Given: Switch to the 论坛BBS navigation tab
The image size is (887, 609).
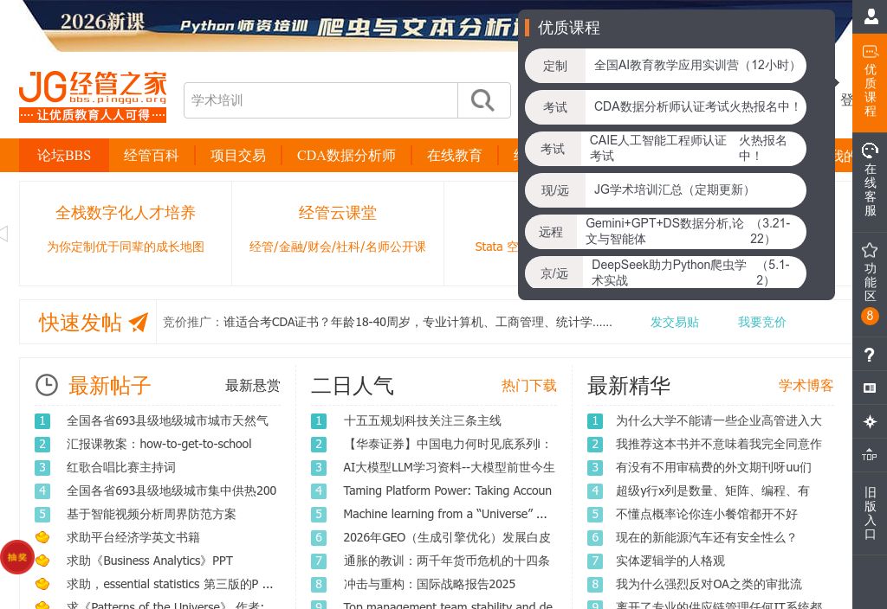Looking at the screenshot, I should click(x=63, y=156).
